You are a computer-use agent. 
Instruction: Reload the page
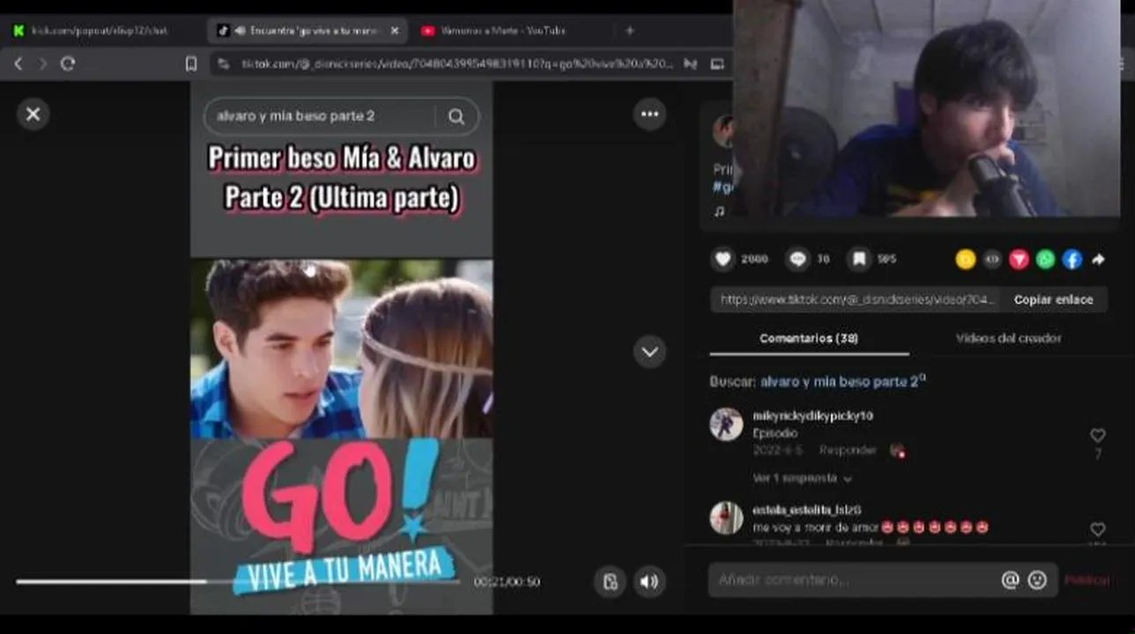pos(68,63)
